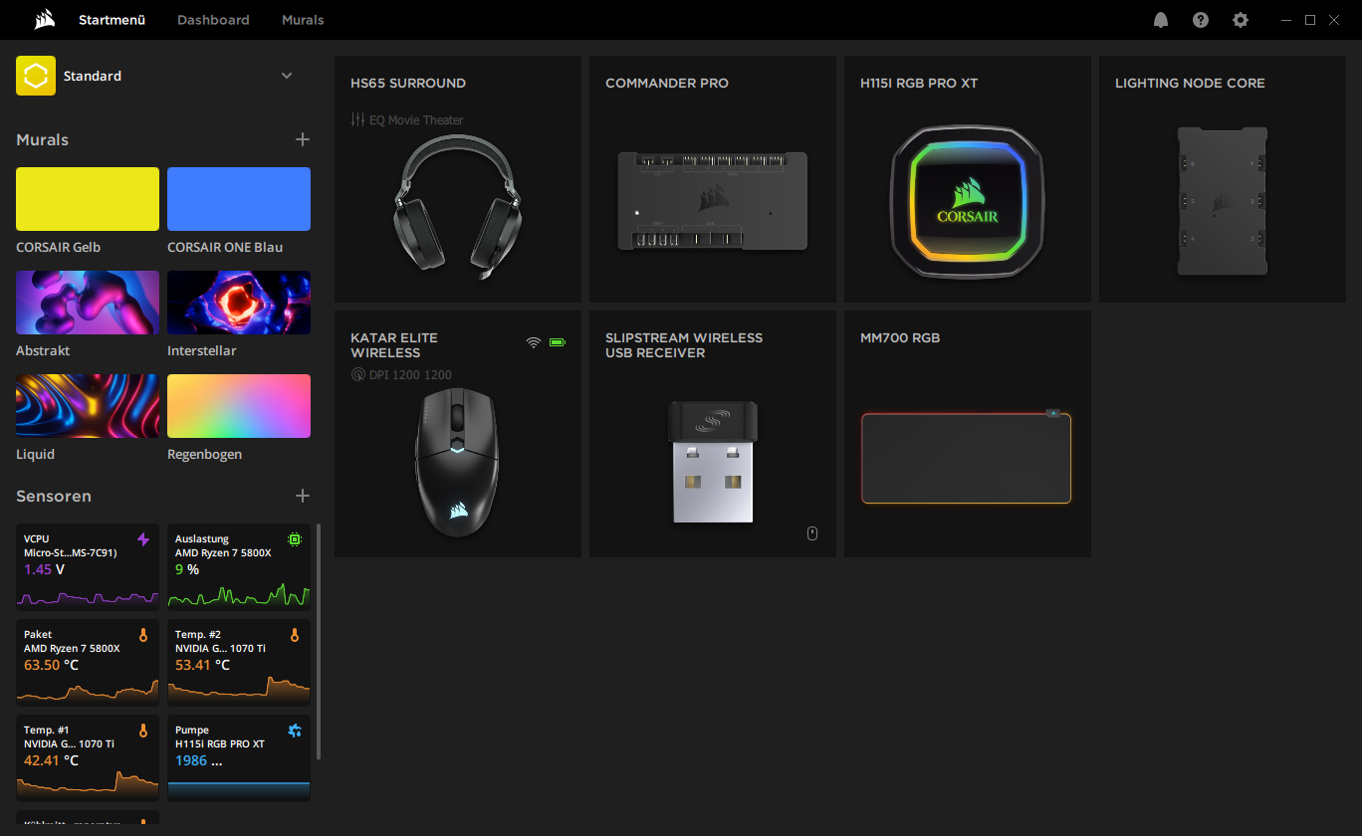The height and width of the screenshot is (836, 1362).
Task: Click the VCPU 1.45 V reading
Action: (x=45, y=569)
